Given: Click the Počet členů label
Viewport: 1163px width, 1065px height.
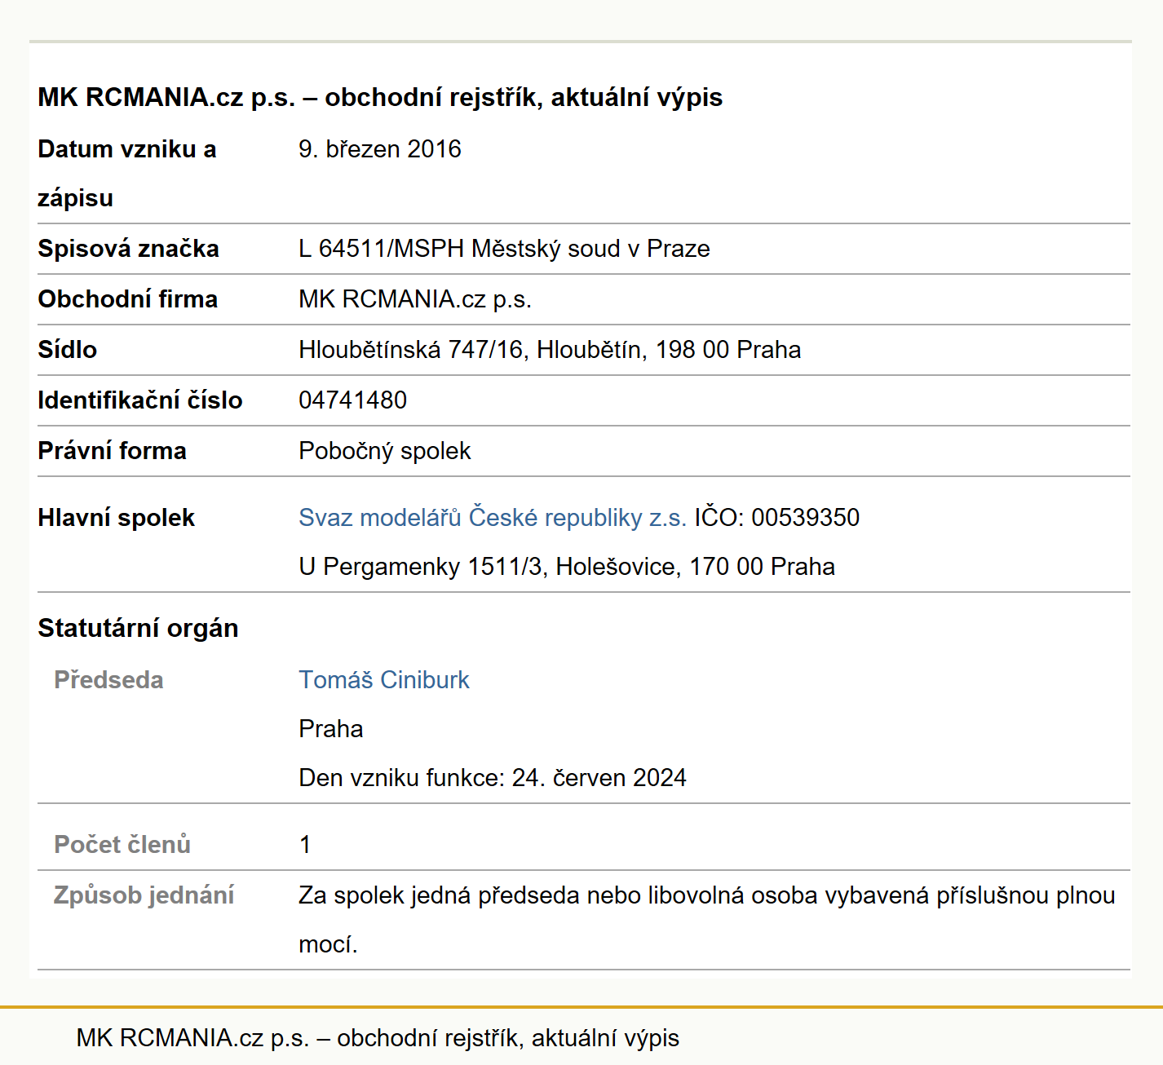Looking at the screenshot, I should (x=122, y=845).
